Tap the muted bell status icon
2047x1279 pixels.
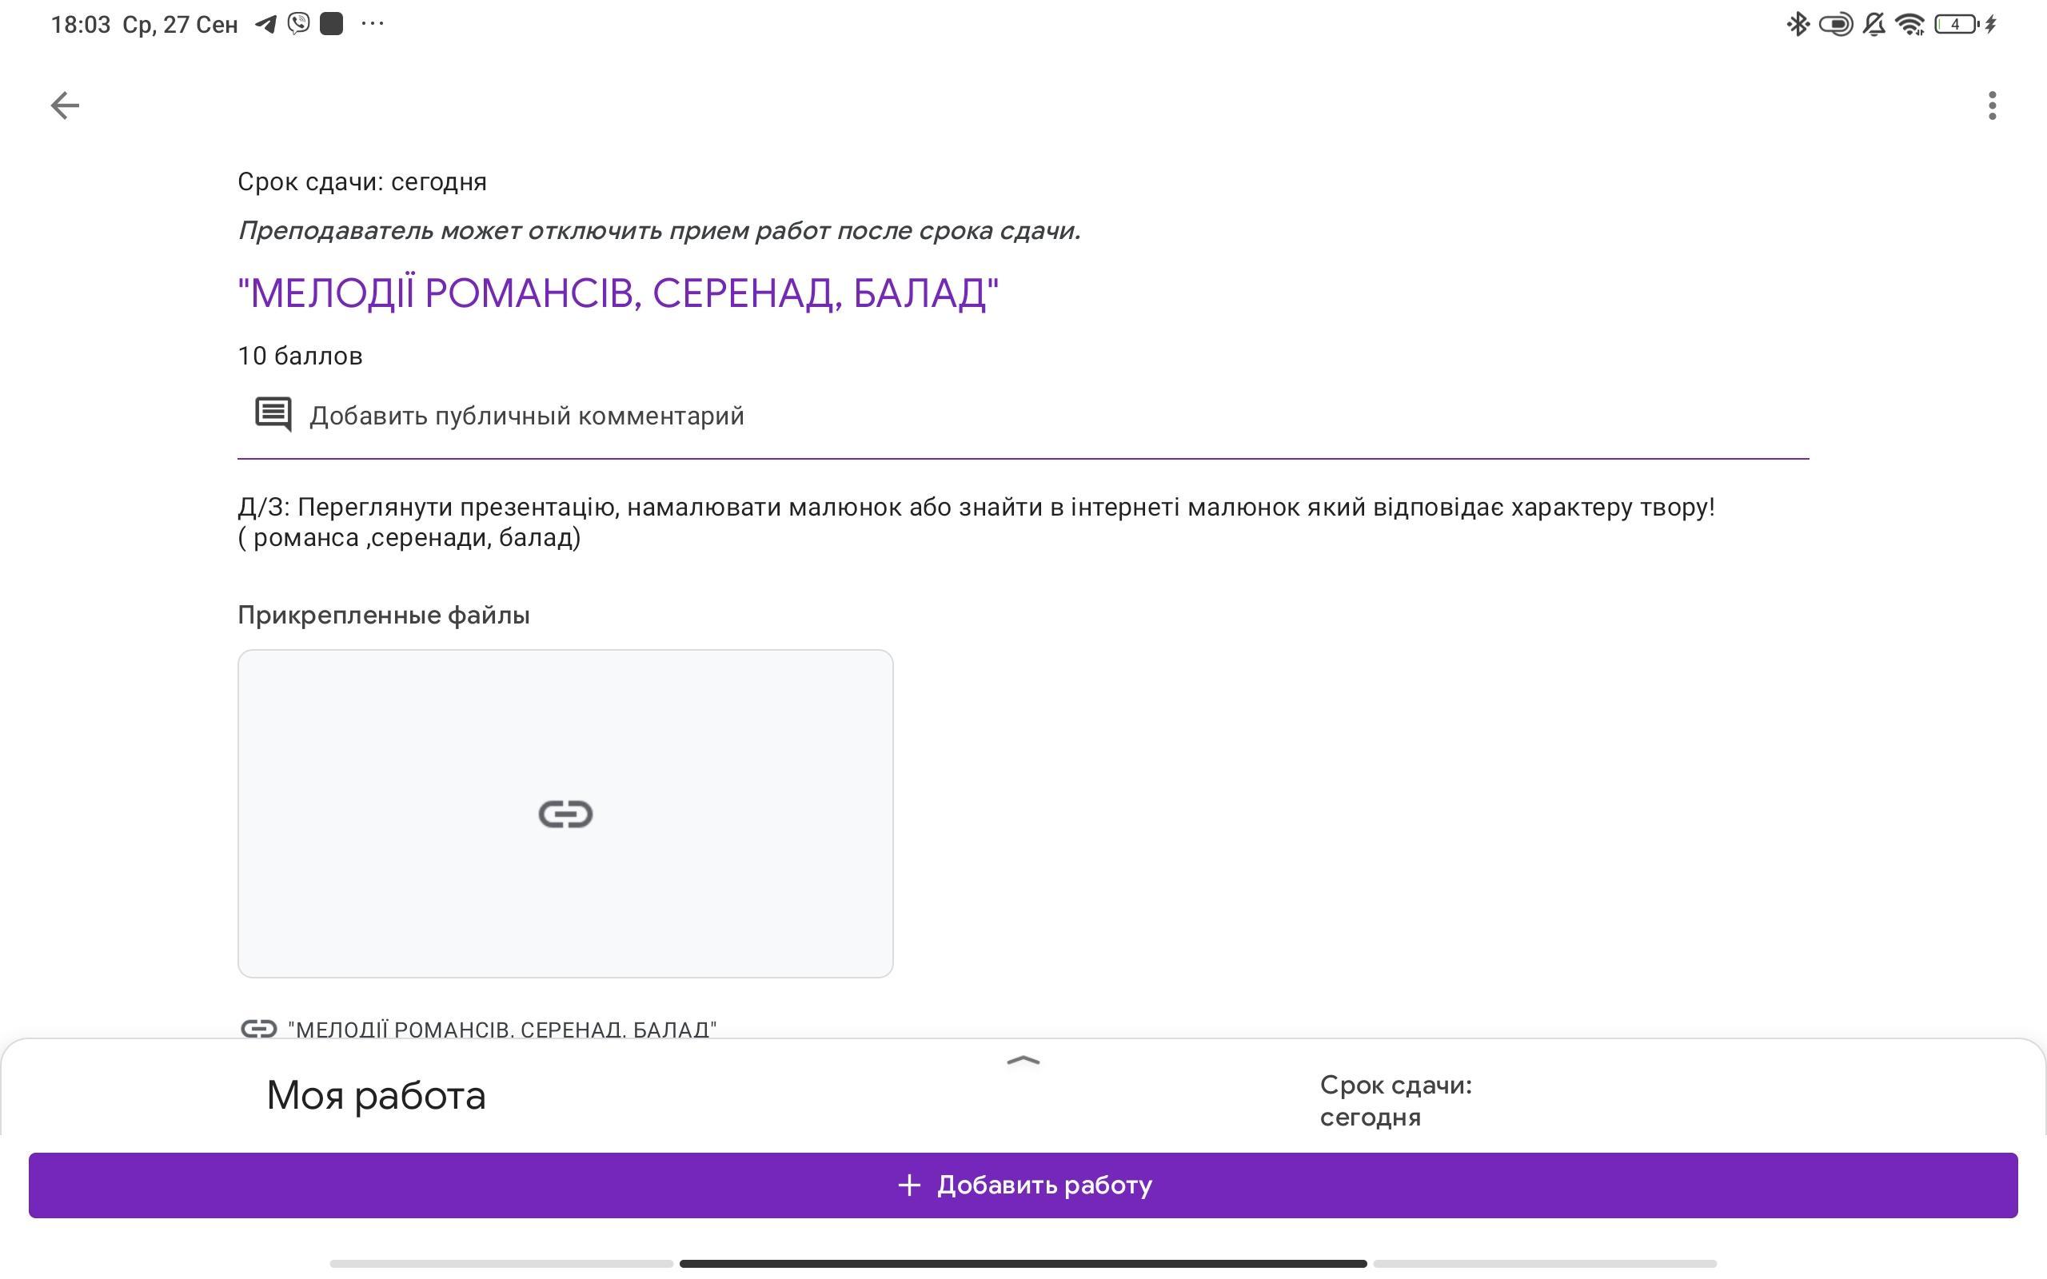[x=1873, y=25]
